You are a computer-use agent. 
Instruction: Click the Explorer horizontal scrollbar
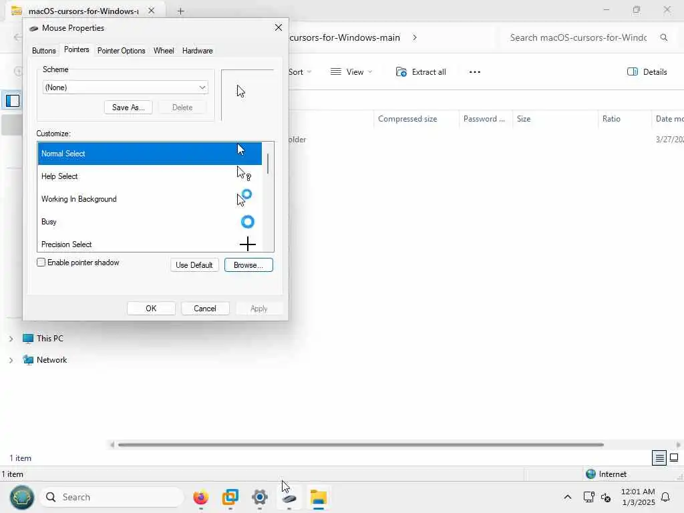point(361,444)
